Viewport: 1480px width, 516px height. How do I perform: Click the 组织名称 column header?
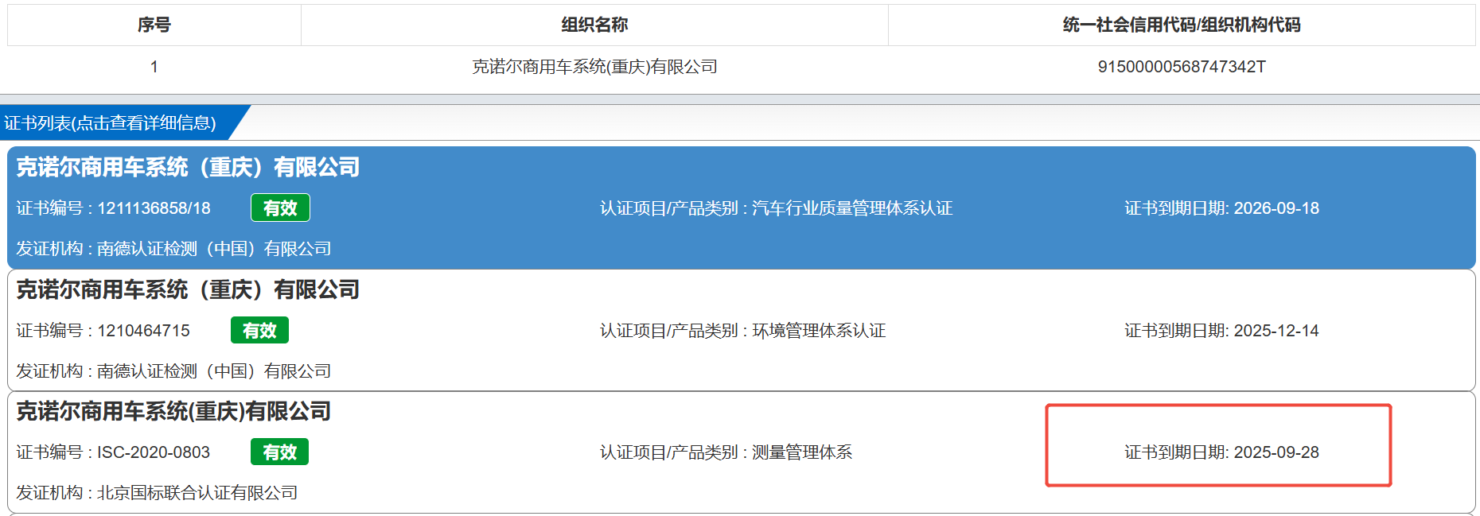(x=594, y=25)
